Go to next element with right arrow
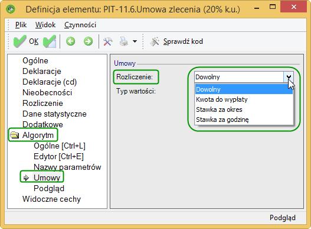The height and width of the screenshot is (229, 311). click(x=88, y=41)
